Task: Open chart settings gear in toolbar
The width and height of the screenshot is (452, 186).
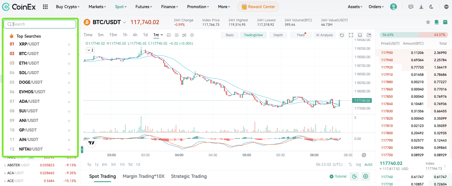Action: pyautogui.click(x=177, y=35)
